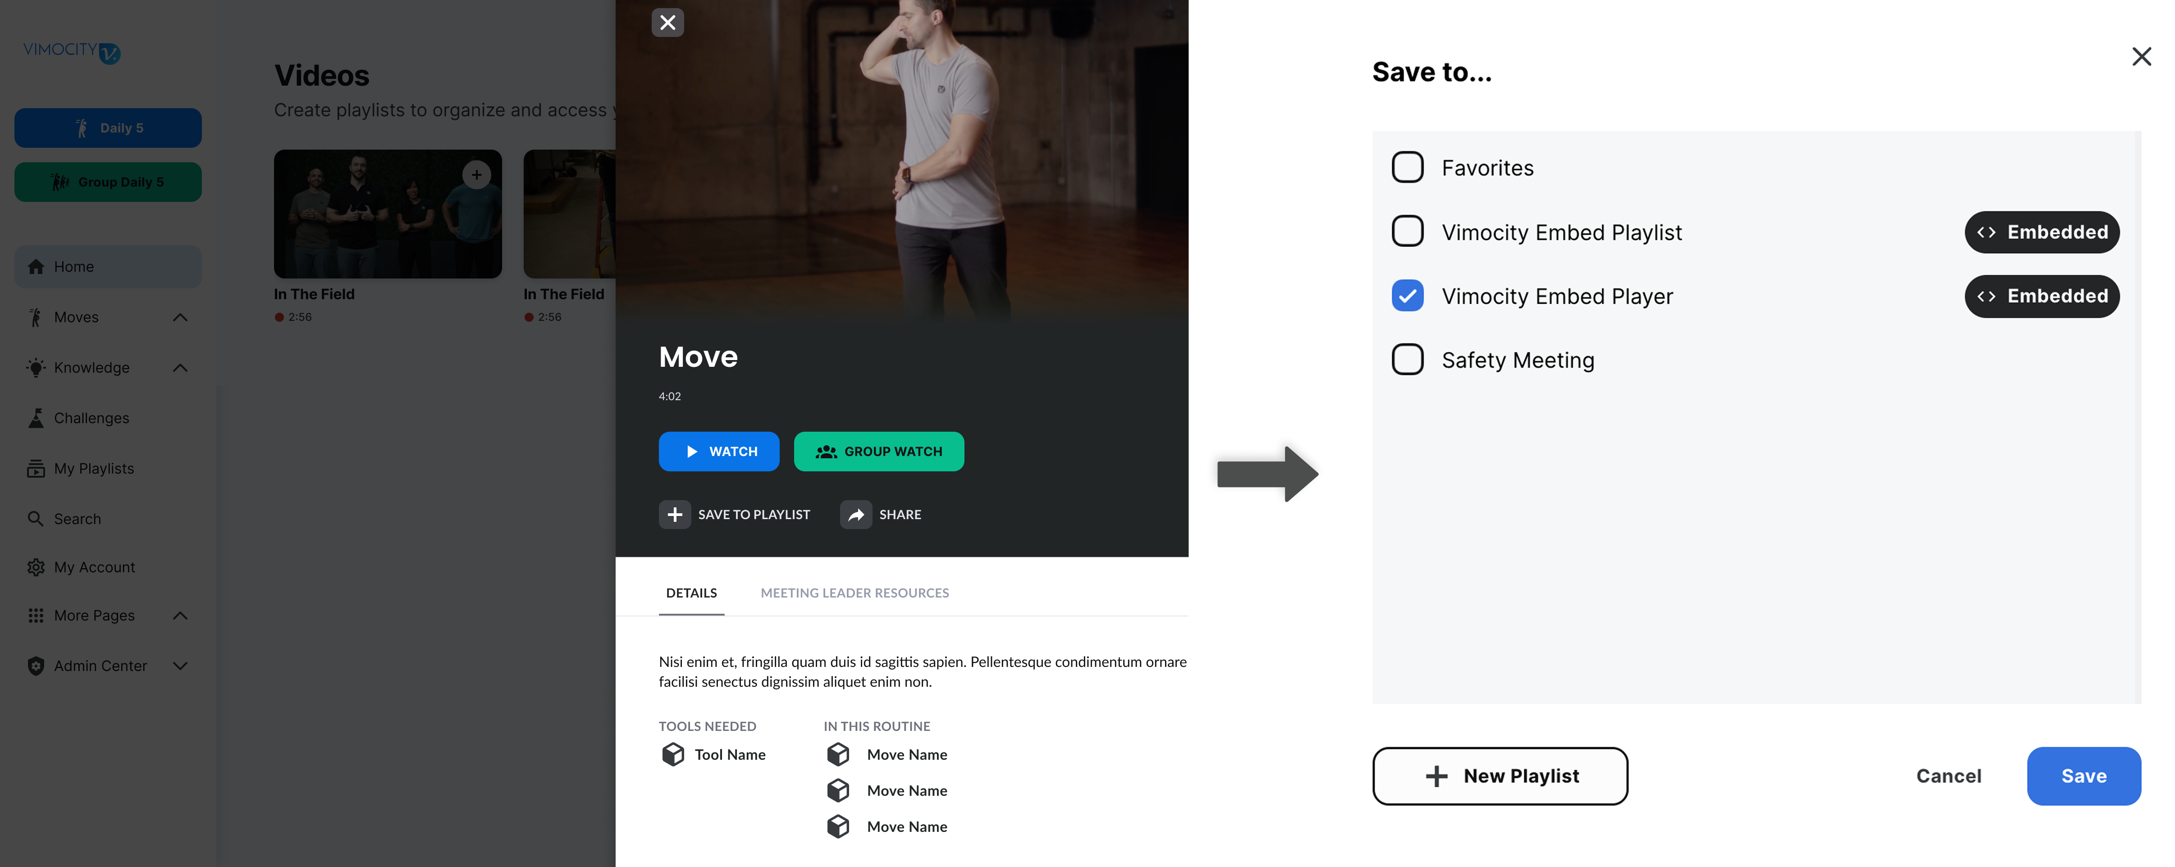Click the Moves figure icon
Image resolution: width=2175 pixels, height=867 pixels.
[x=36, y=317]
